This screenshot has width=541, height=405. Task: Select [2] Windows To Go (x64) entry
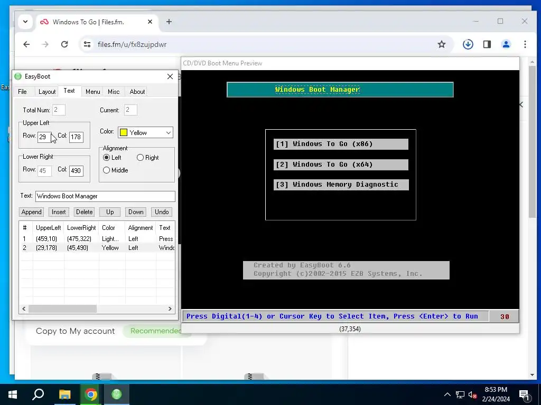(341, 165)
